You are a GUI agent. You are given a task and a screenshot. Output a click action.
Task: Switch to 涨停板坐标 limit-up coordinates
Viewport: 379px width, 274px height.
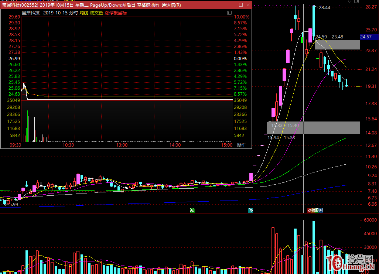click(x=116, y=13)
